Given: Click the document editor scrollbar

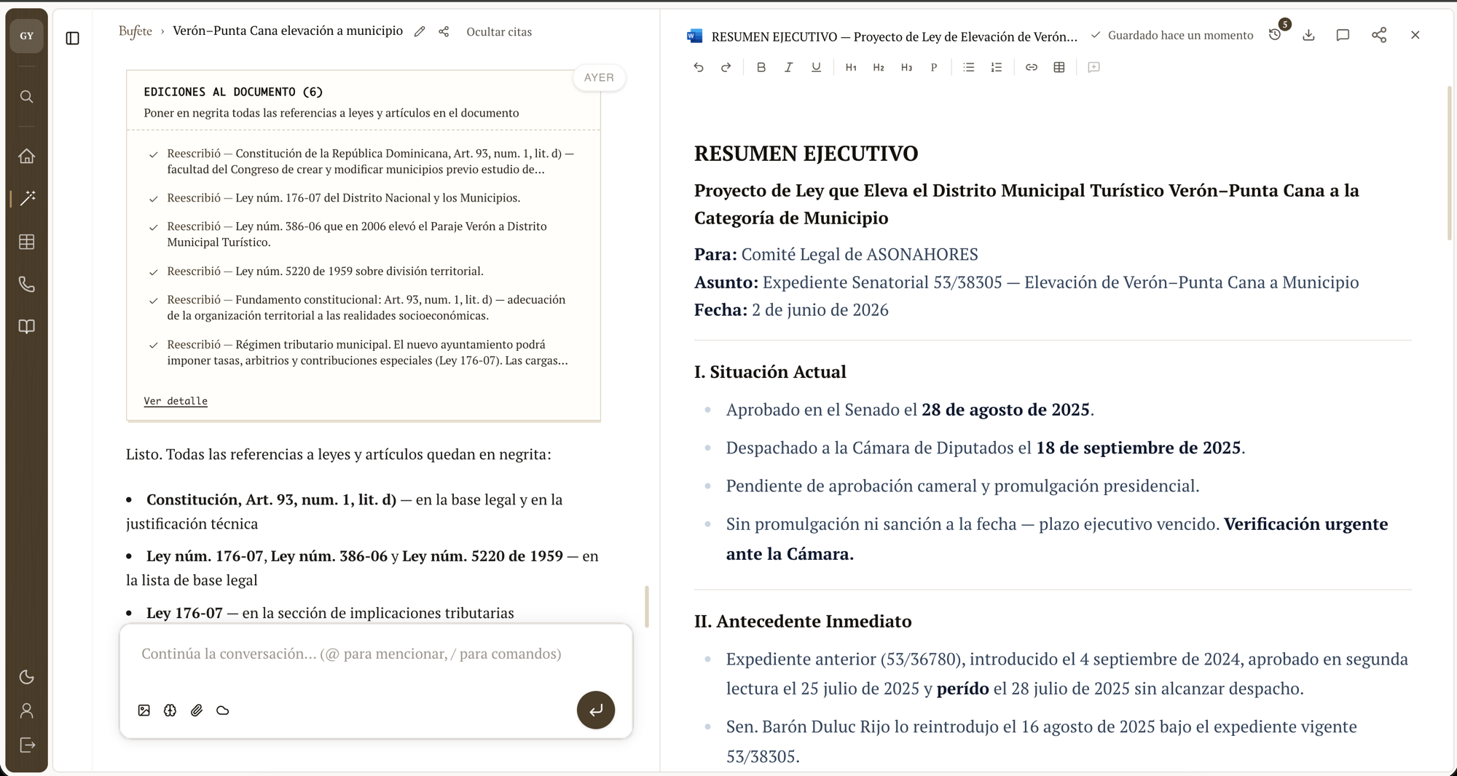Looking at the screenshot, I should click(1449, 164).
